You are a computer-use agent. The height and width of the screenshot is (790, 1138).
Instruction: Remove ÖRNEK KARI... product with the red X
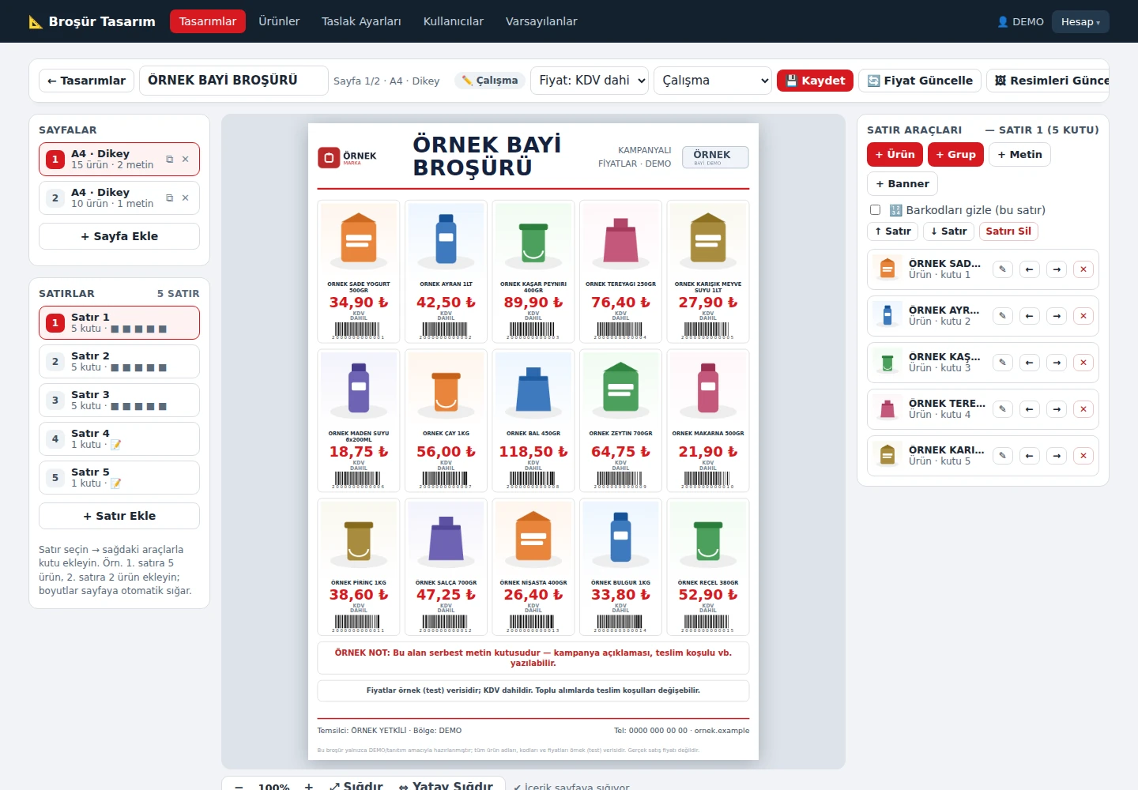point(1083,456)
